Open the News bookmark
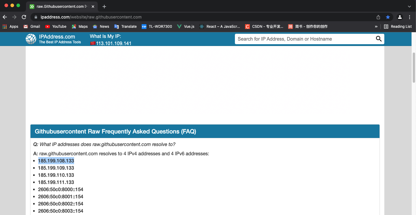Image resolution: width=416 pixels, height=215 pixels. point(101,26)
